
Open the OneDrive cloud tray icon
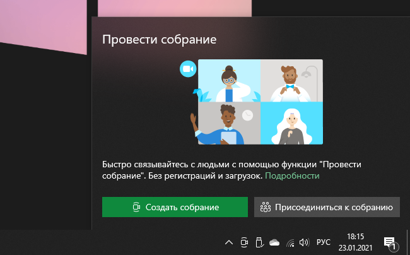coord(274,242)
